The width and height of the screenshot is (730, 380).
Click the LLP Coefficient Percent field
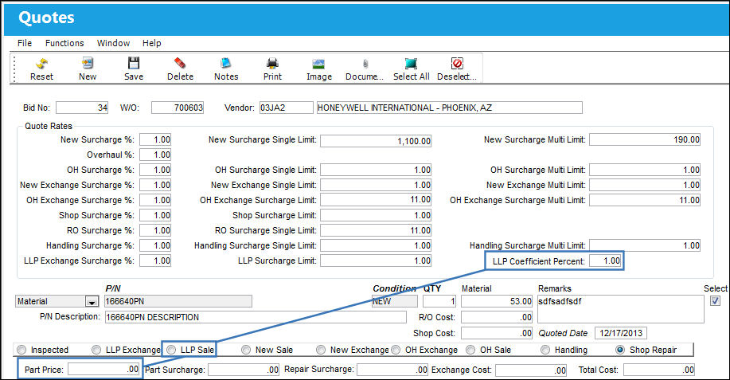click(x=605, y=261)
